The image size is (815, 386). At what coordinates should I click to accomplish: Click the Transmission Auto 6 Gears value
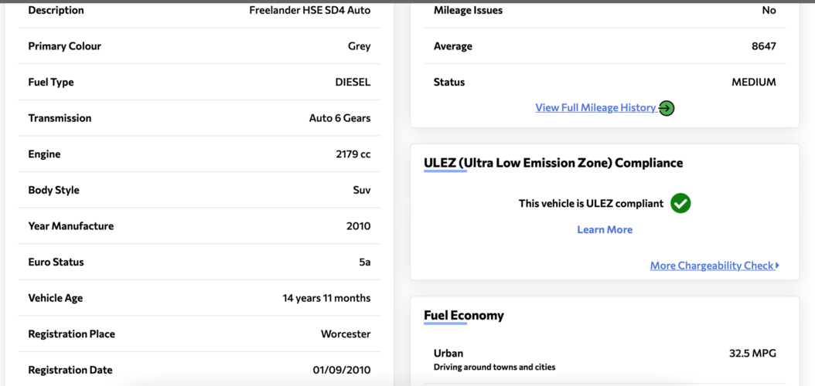click(x=340, y=118)
